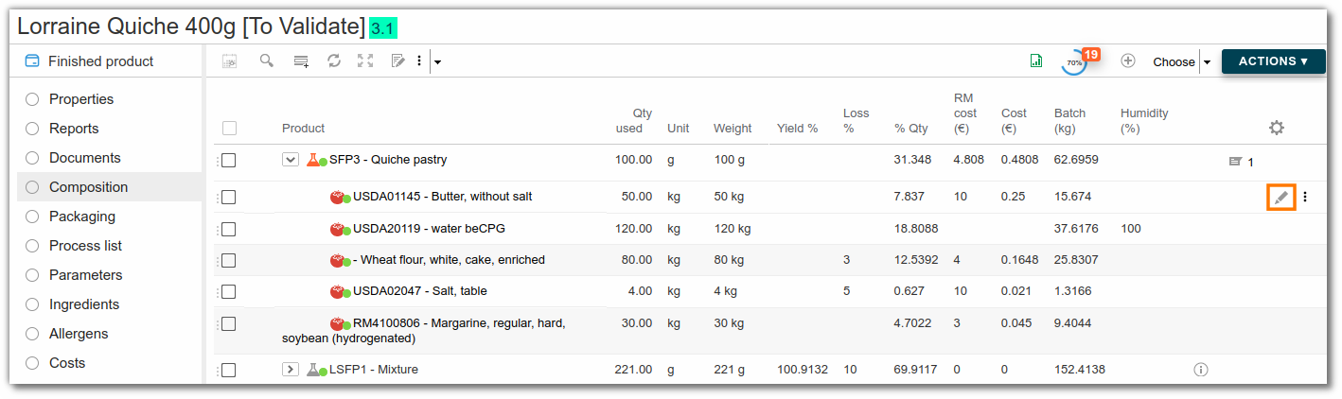Go to the Process list section
1342x399 pixels.
pos(85,246)
